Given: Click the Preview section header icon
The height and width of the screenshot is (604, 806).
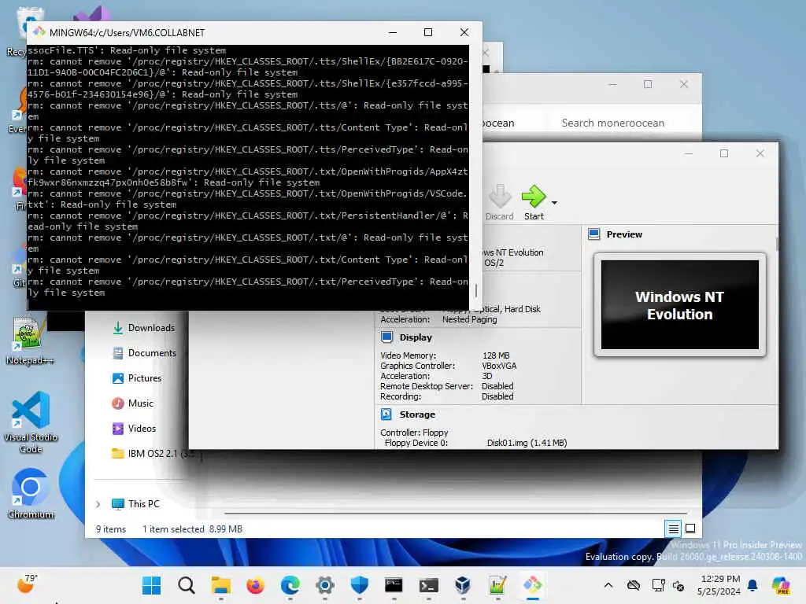Looking at the screenshot, I should click(593, 234).
